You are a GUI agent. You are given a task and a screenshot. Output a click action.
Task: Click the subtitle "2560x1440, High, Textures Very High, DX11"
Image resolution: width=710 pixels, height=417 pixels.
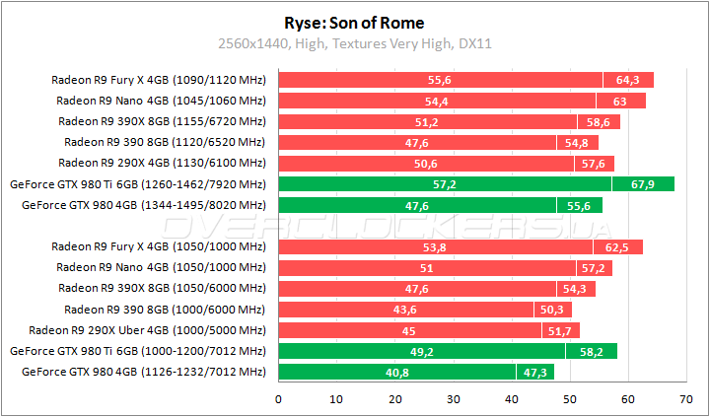pos(354,43)
